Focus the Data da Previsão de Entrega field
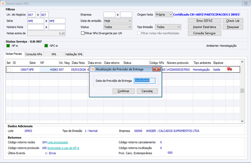The height and width of the screenshot is (163, 251). click(145, 81)
